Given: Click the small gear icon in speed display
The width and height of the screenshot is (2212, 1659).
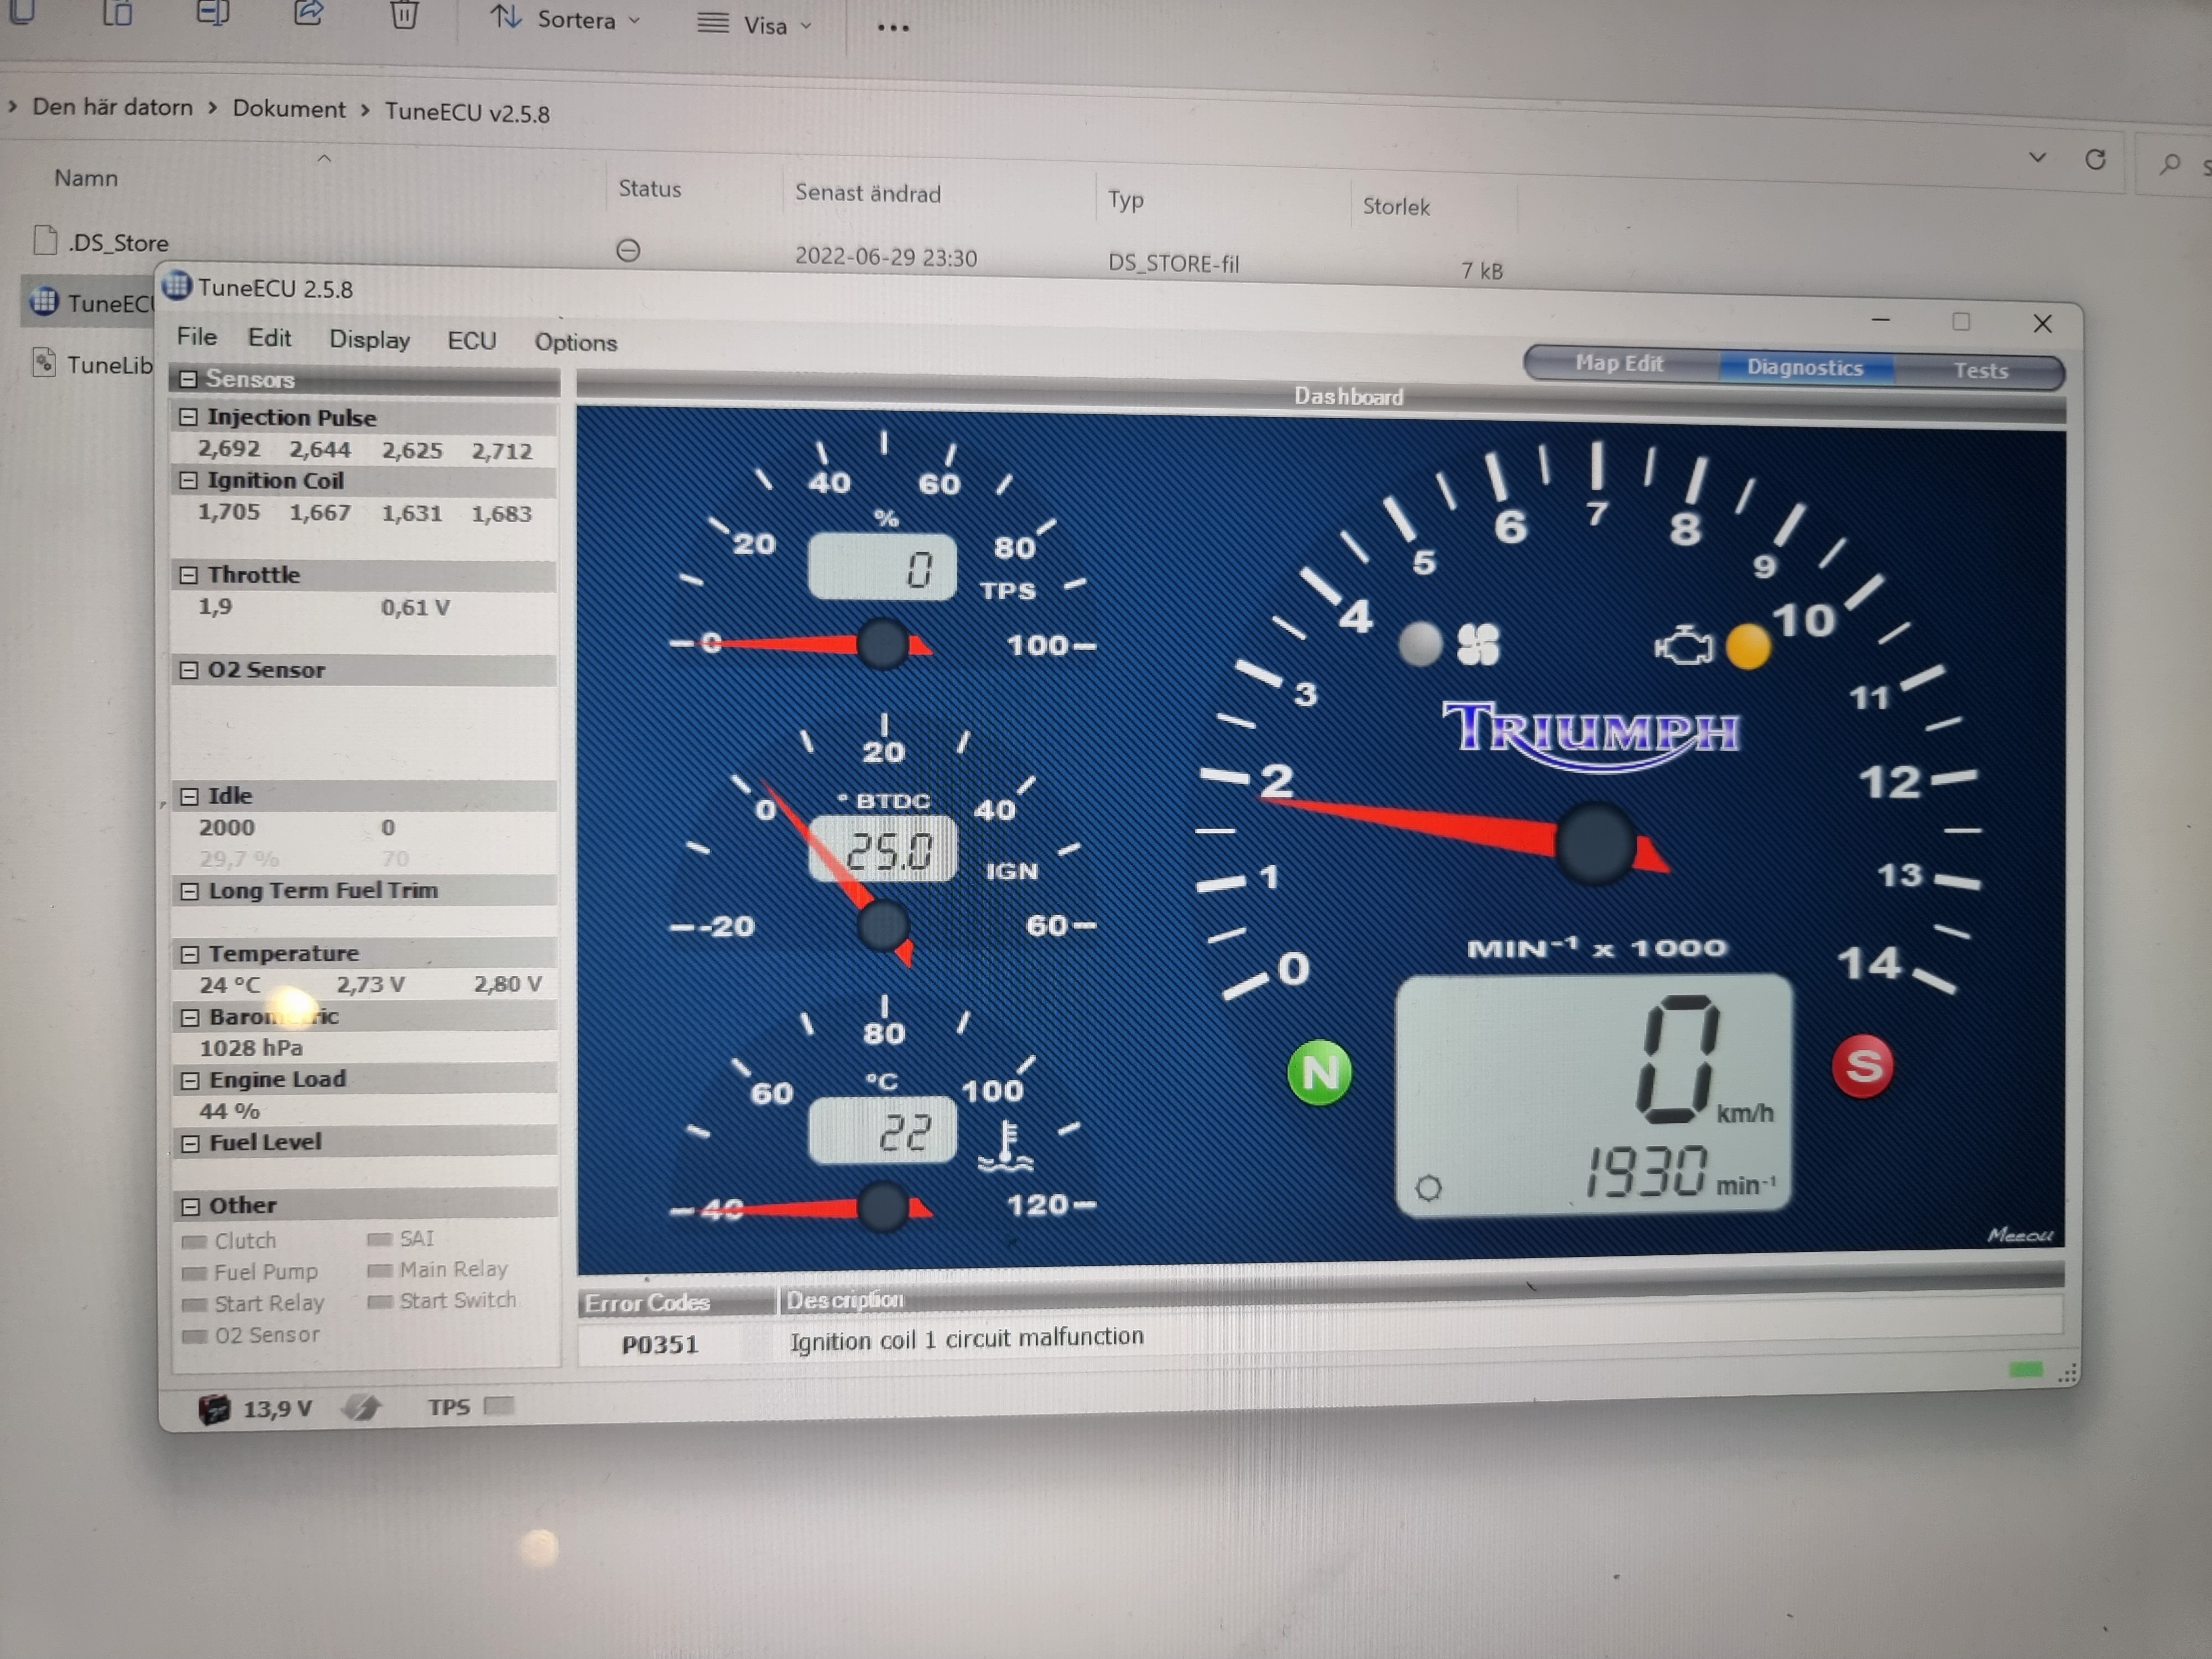Looking at the screenshot, I should coord(1429,1188).
